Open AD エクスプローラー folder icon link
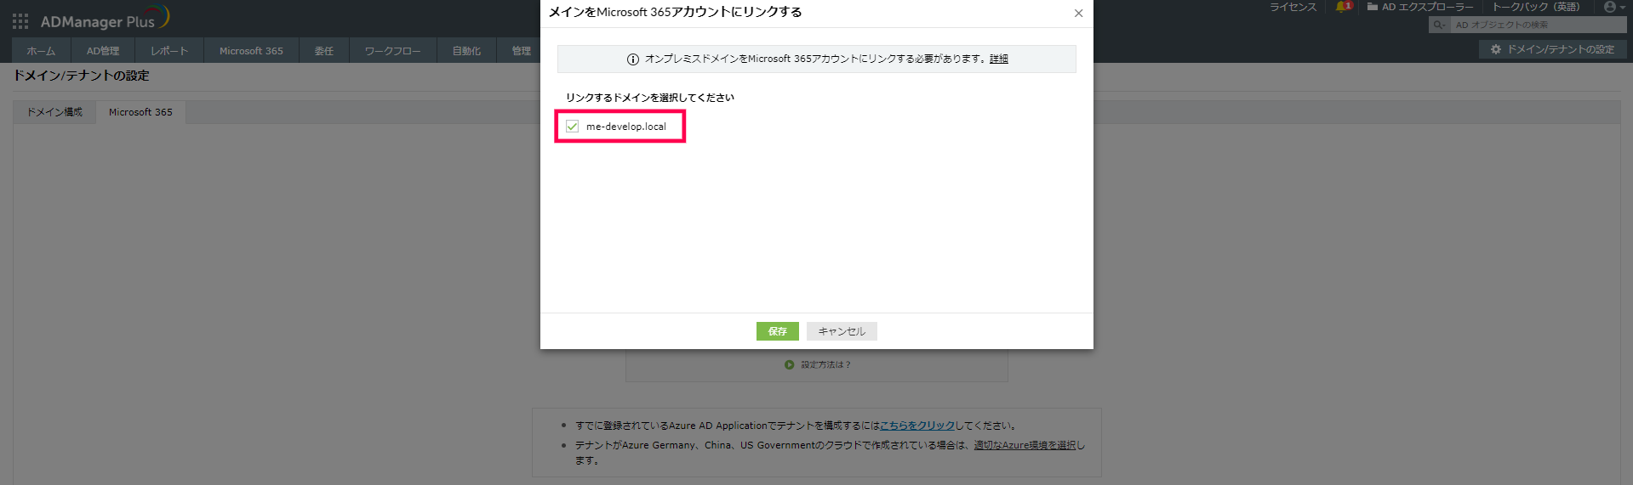 pyautogui.click(x=1372, y=7)
